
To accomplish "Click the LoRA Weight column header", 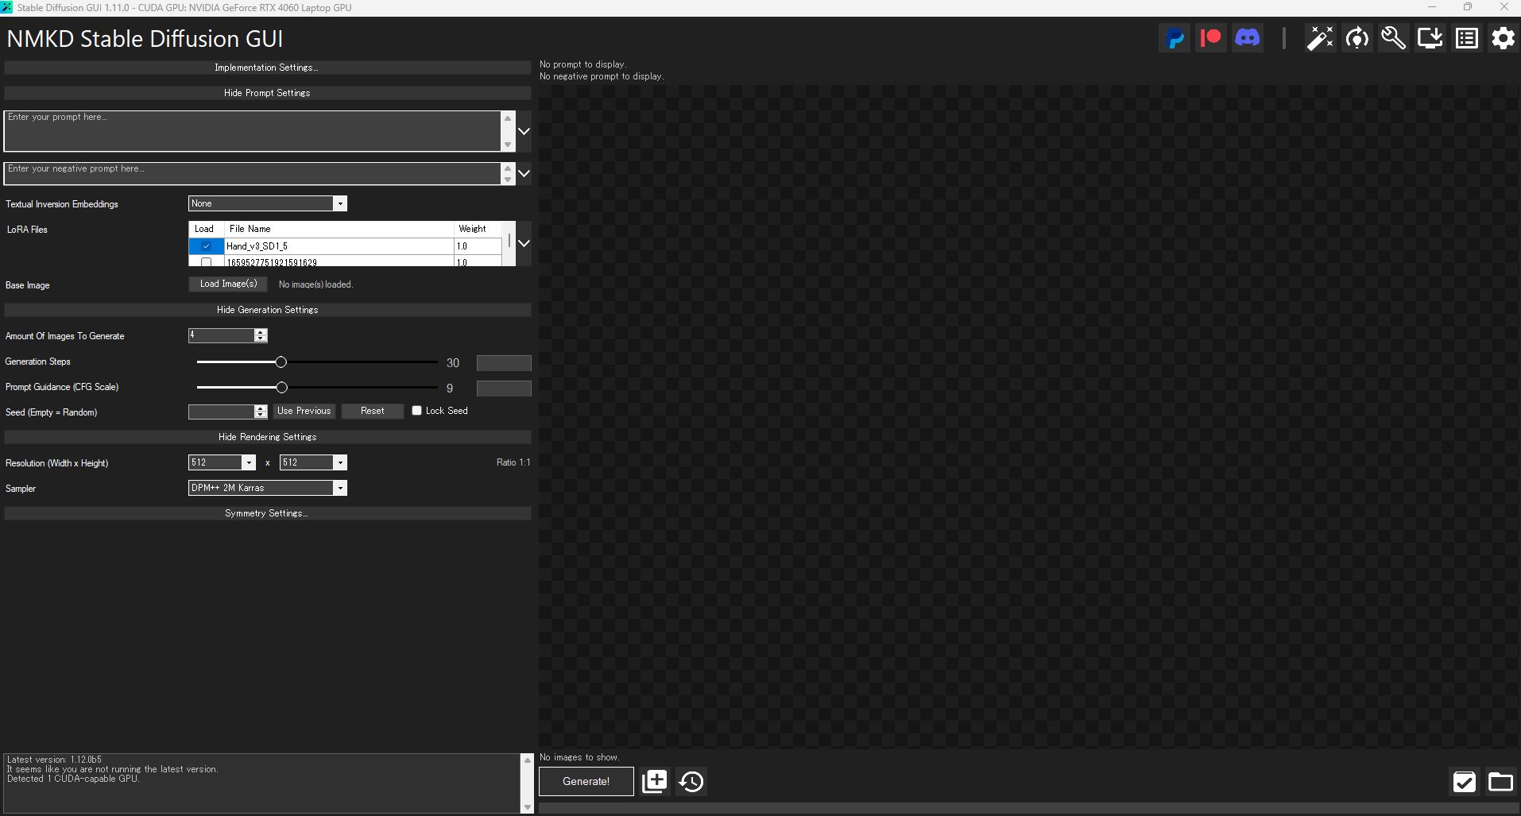I will point(478,229).
